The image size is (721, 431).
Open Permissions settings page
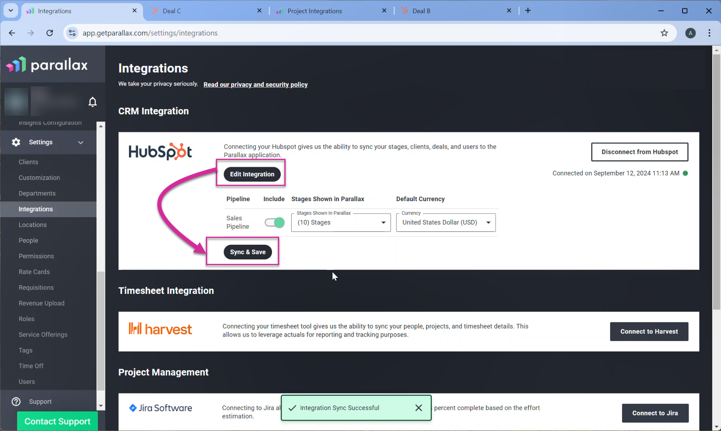click(36, 256)
